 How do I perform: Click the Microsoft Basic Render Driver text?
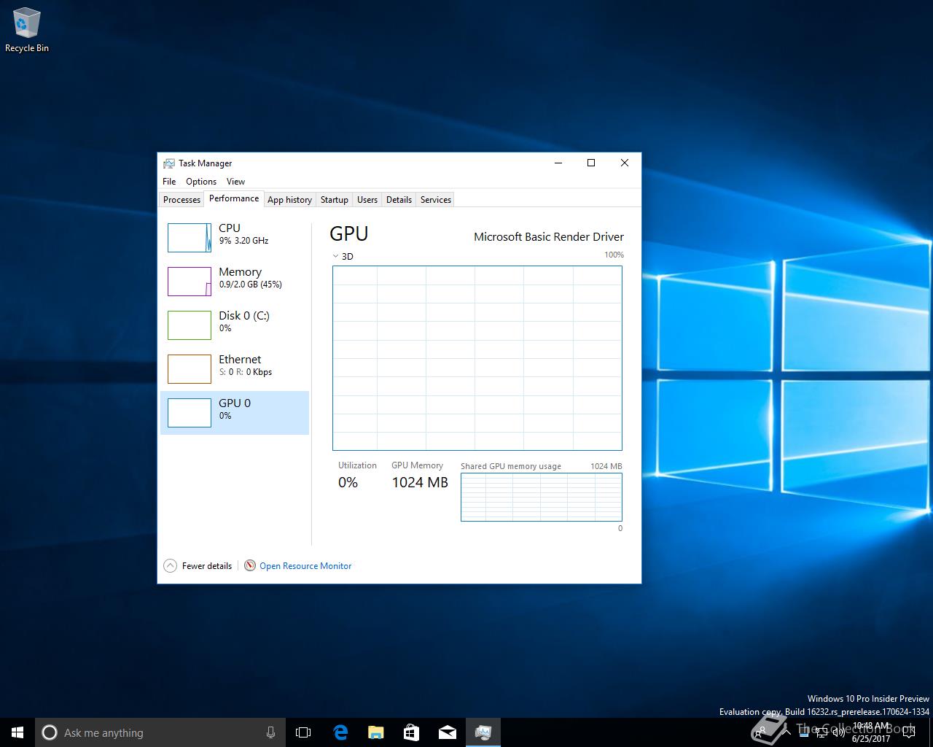tap(549, 236)
